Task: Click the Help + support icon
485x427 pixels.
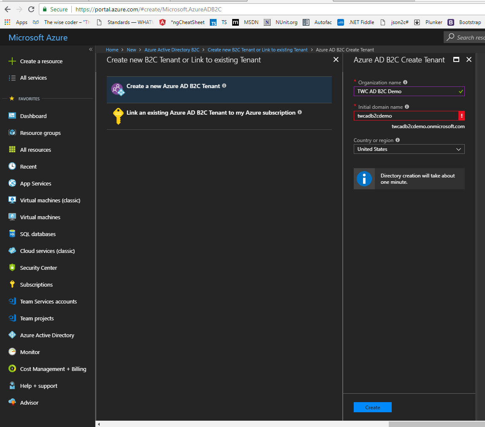Action: click(x=12, y=386)
